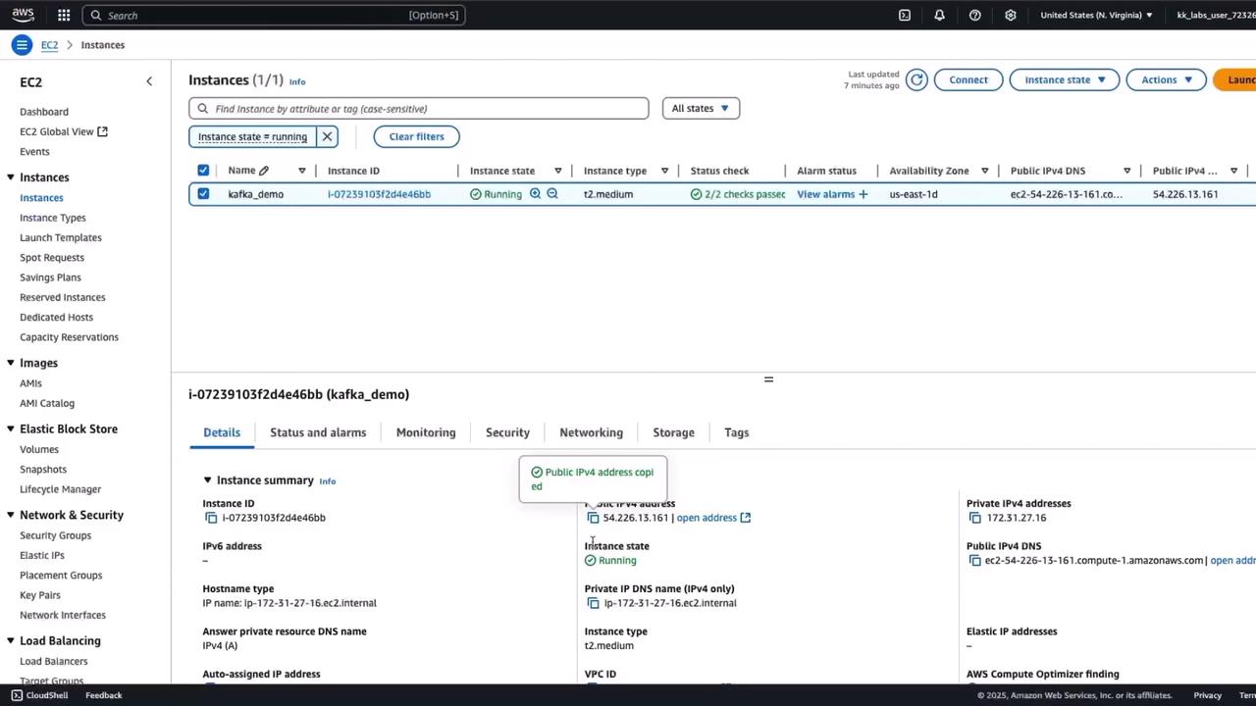Toggle the select-all instances checkbox
1256x706 pixels.
tap(203, 171)
